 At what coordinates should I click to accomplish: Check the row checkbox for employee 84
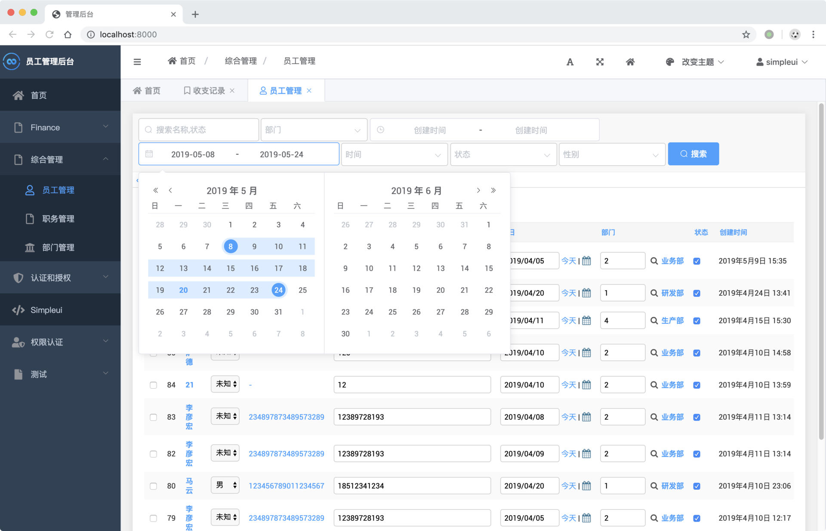click(x=153, y=385)
